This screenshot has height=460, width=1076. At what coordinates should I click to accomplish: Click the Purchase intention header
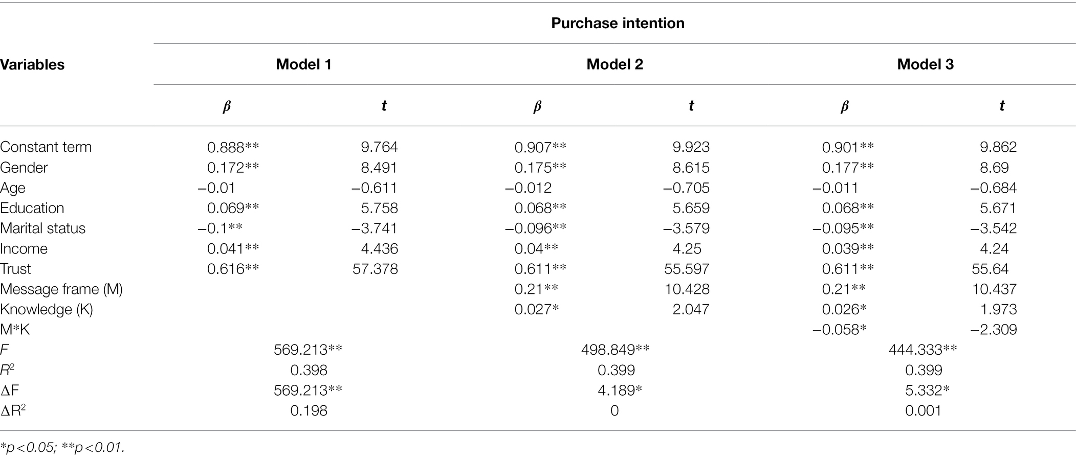pos(618,23)
